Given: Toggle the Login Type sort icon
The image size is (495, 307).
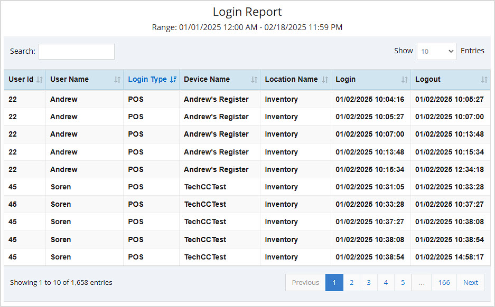Looking at the screenshot, I should pos(173,80).
